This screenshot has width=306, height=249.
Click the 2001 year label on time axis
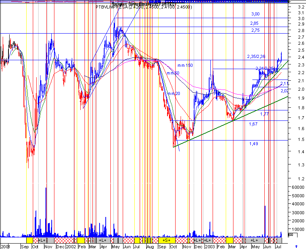(x=5, y=247)
